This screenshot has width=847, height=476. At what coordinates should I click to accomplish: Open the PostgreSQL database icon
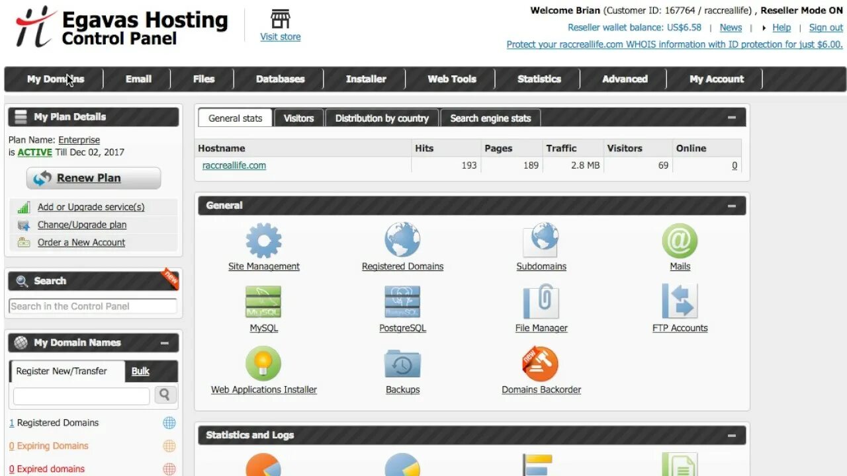click(x=402, y=302)
